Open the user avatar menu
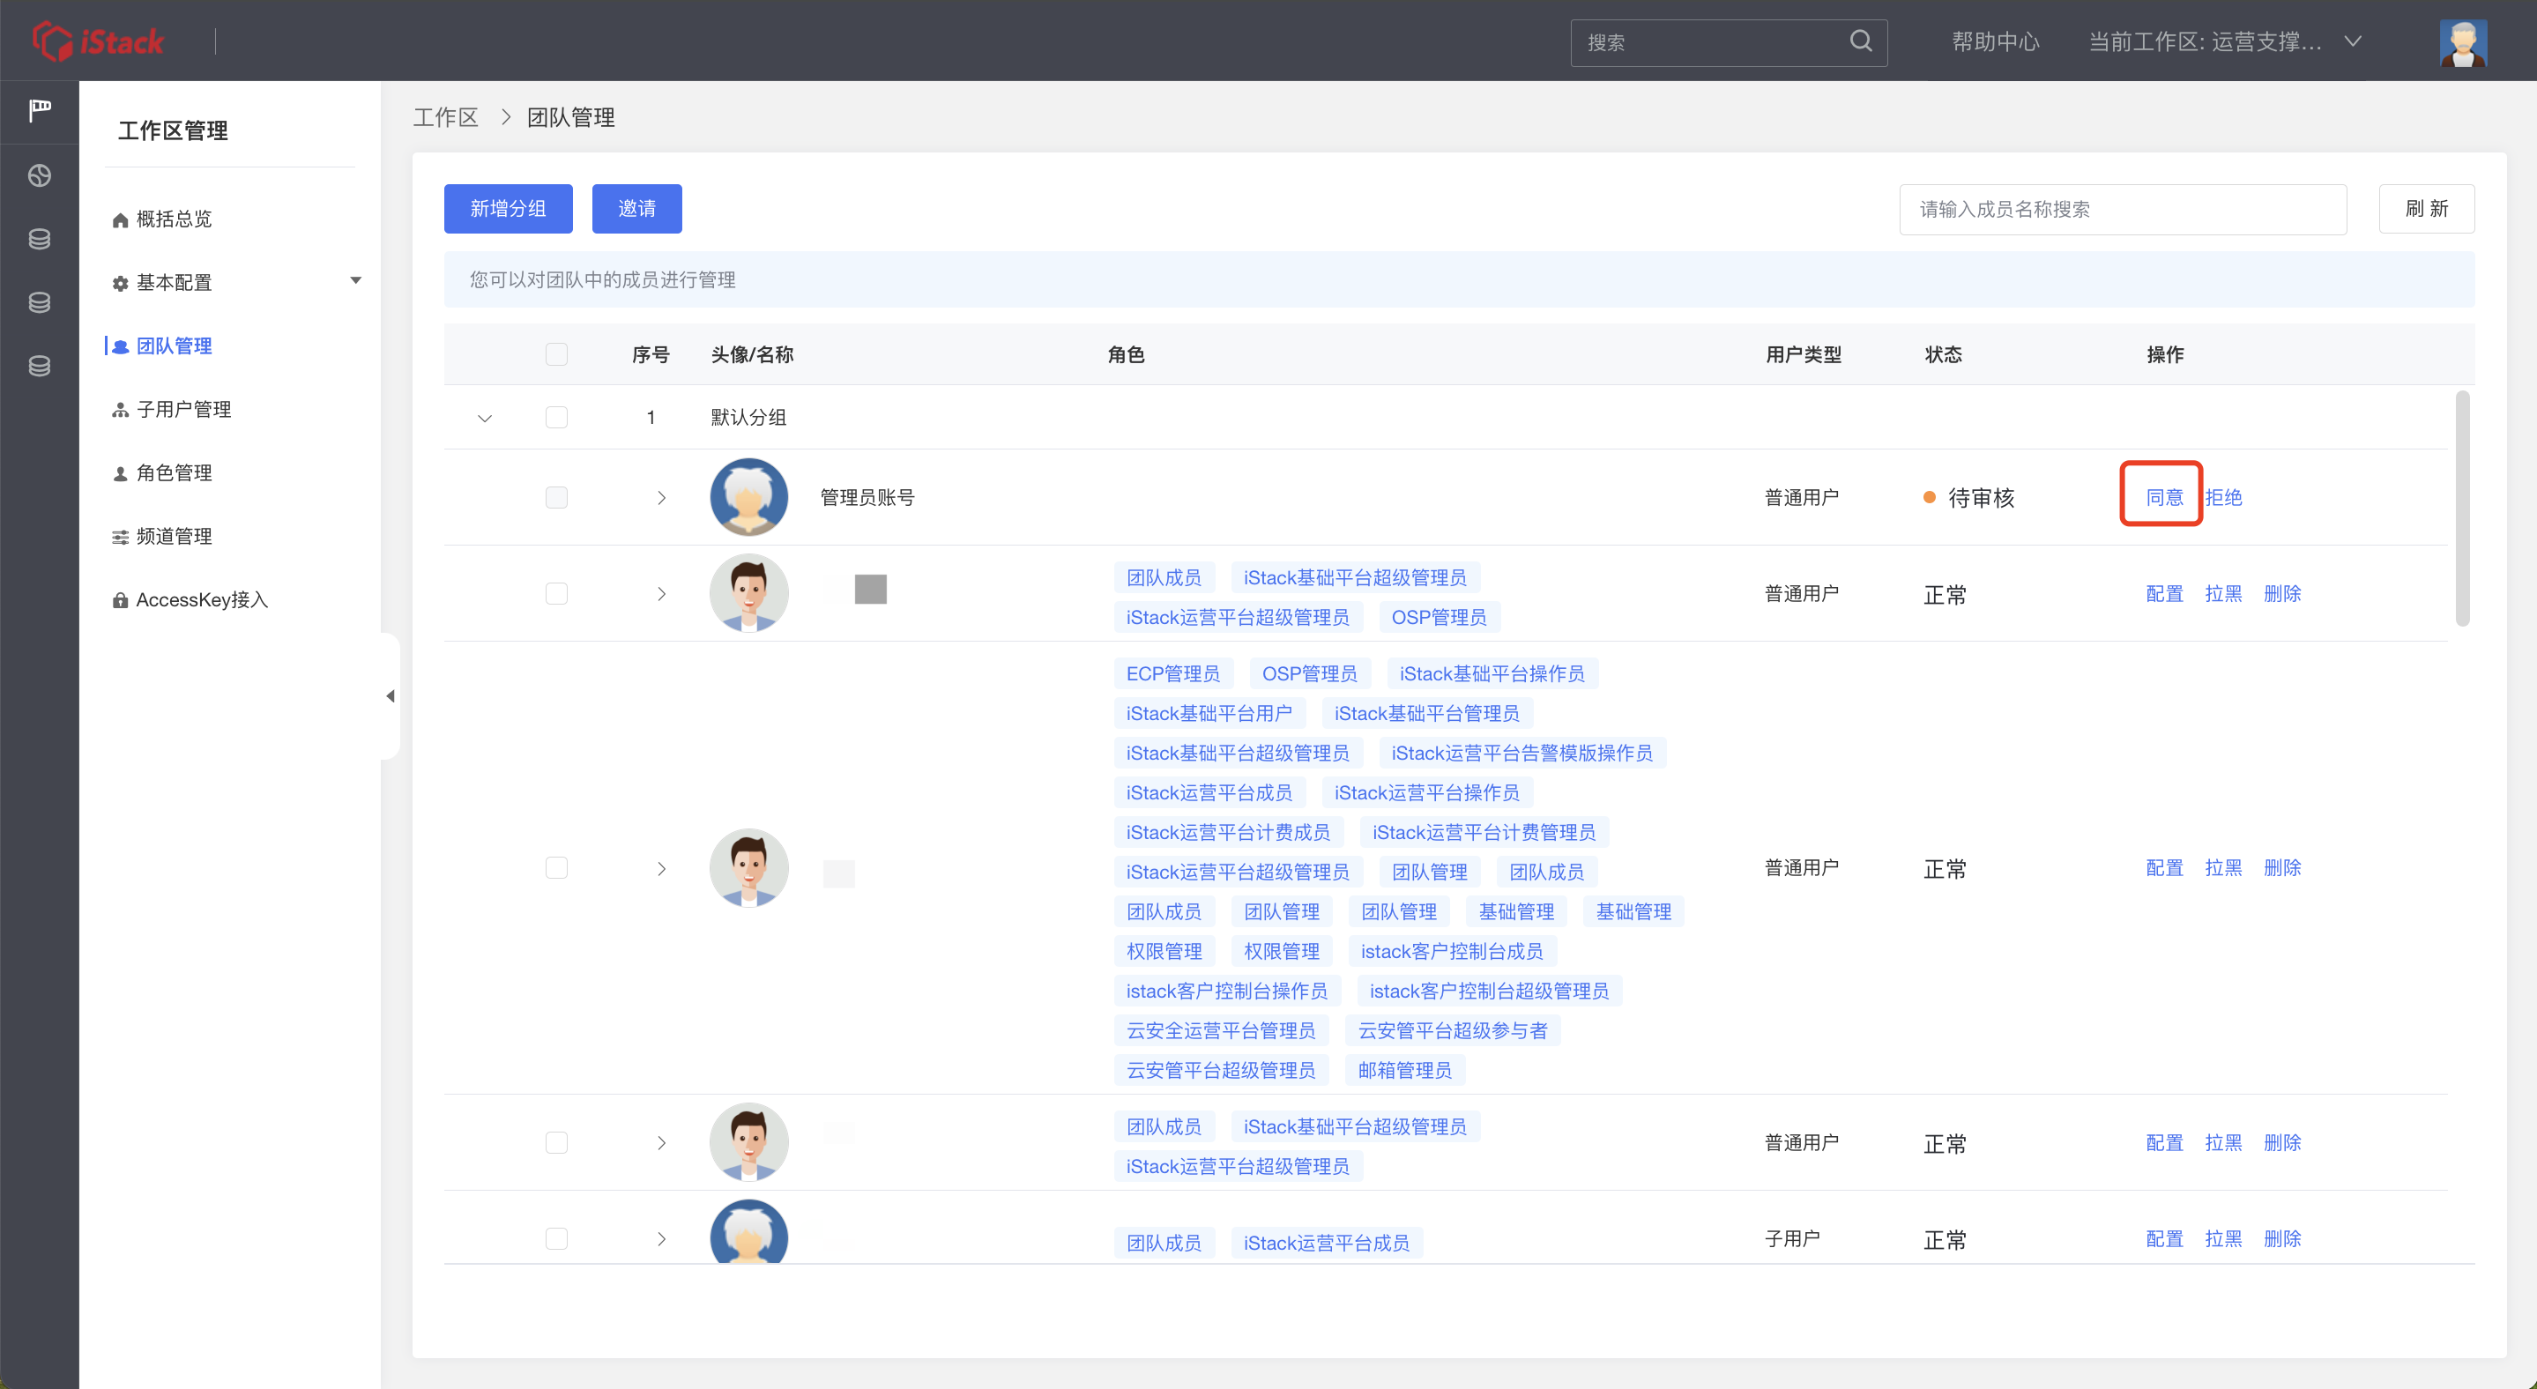The height and width of the screenshot is (1389, 2537). click(x=2463, y=42)
